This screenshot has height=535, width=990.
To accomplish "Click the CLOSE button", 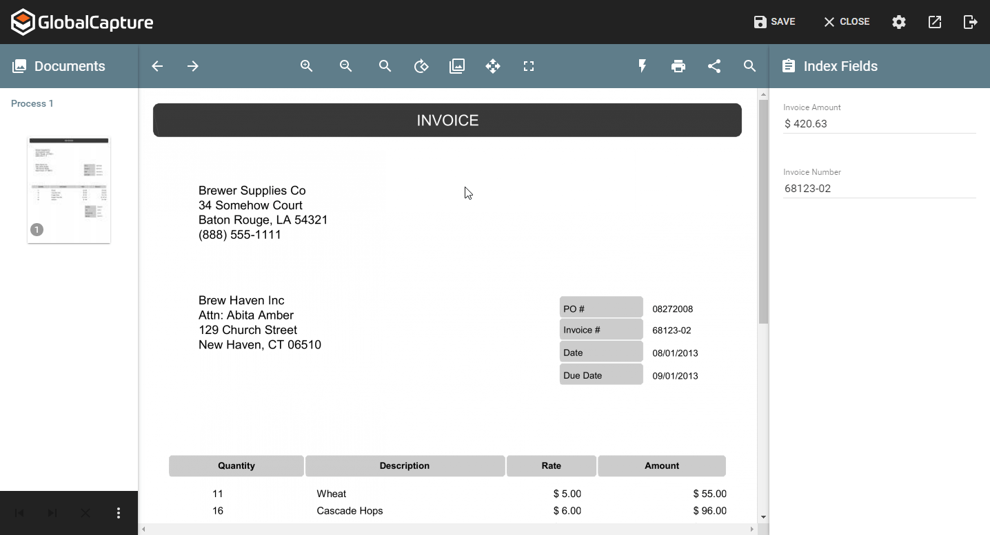I will click(847, 22).
